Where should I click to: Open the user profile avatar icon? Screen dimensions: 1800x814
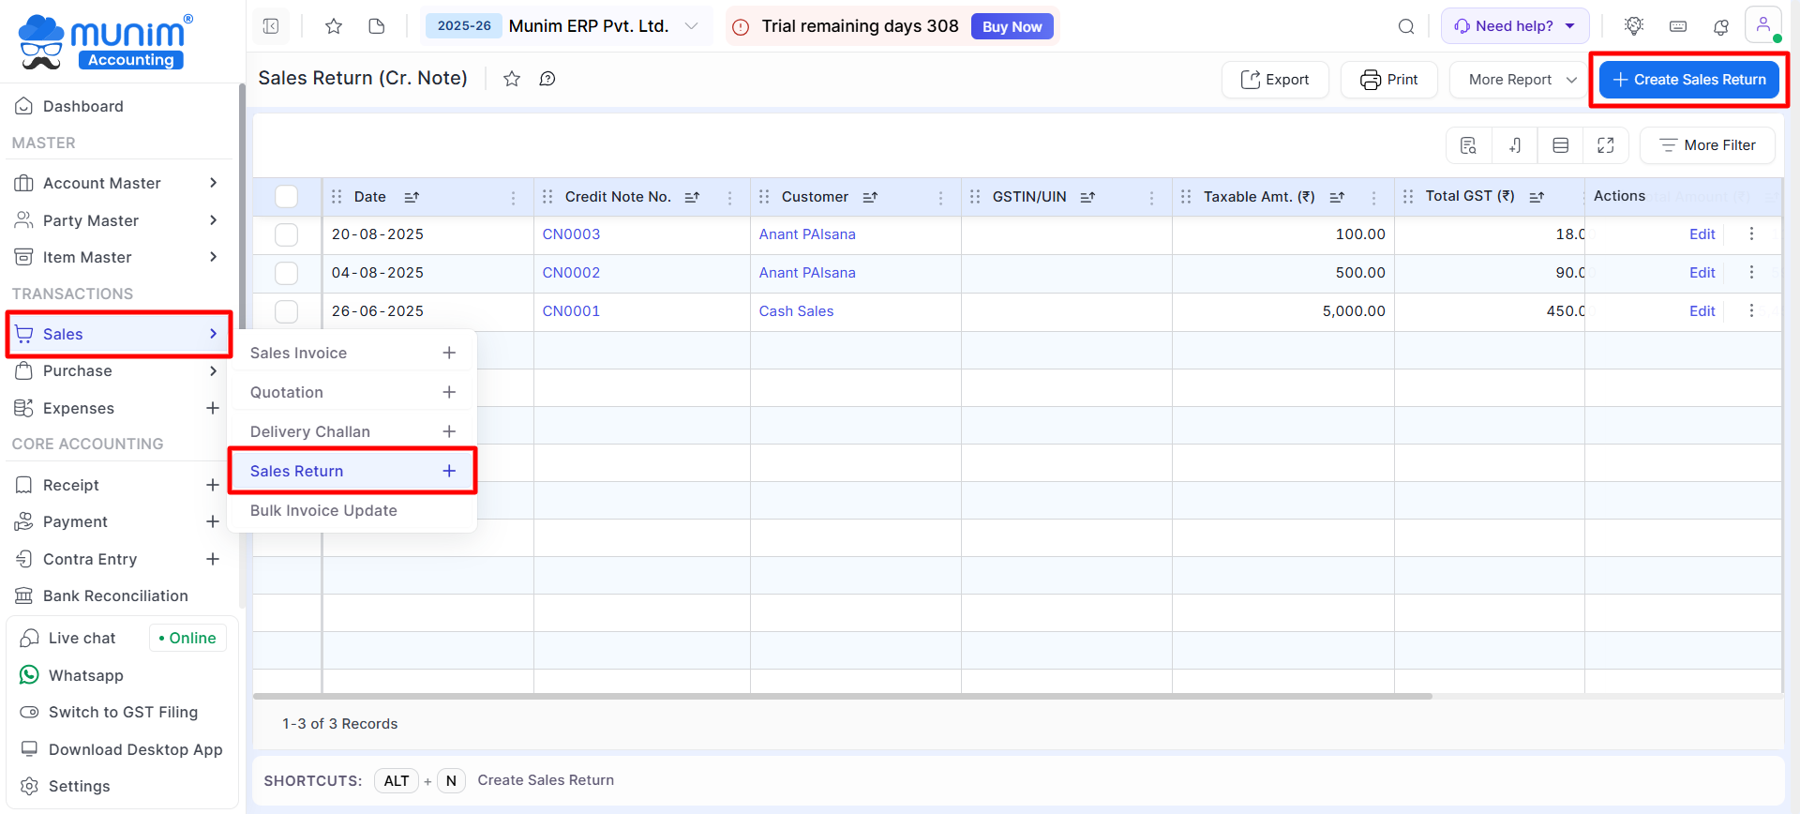1762,25
